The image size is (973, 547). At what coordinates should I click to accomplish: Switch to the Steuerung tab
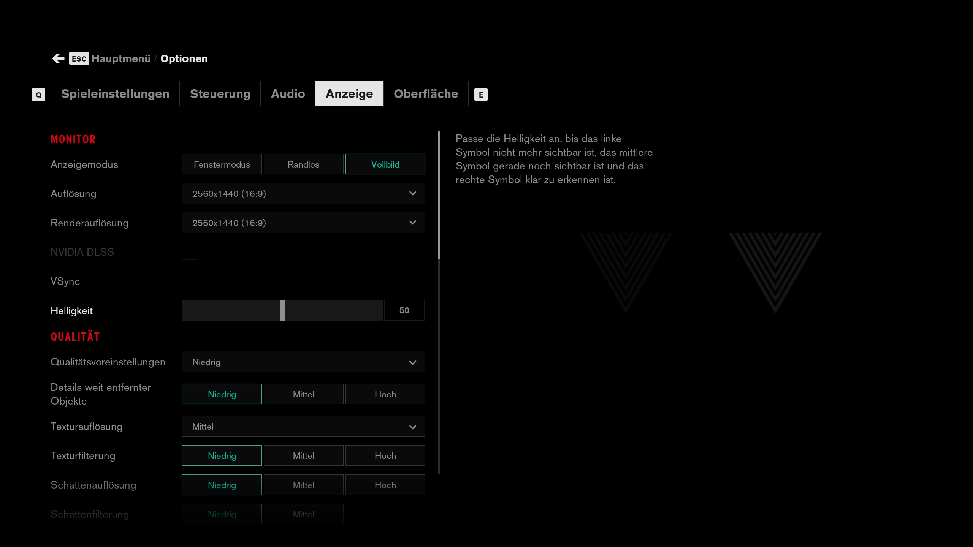(x=220, y=94)
